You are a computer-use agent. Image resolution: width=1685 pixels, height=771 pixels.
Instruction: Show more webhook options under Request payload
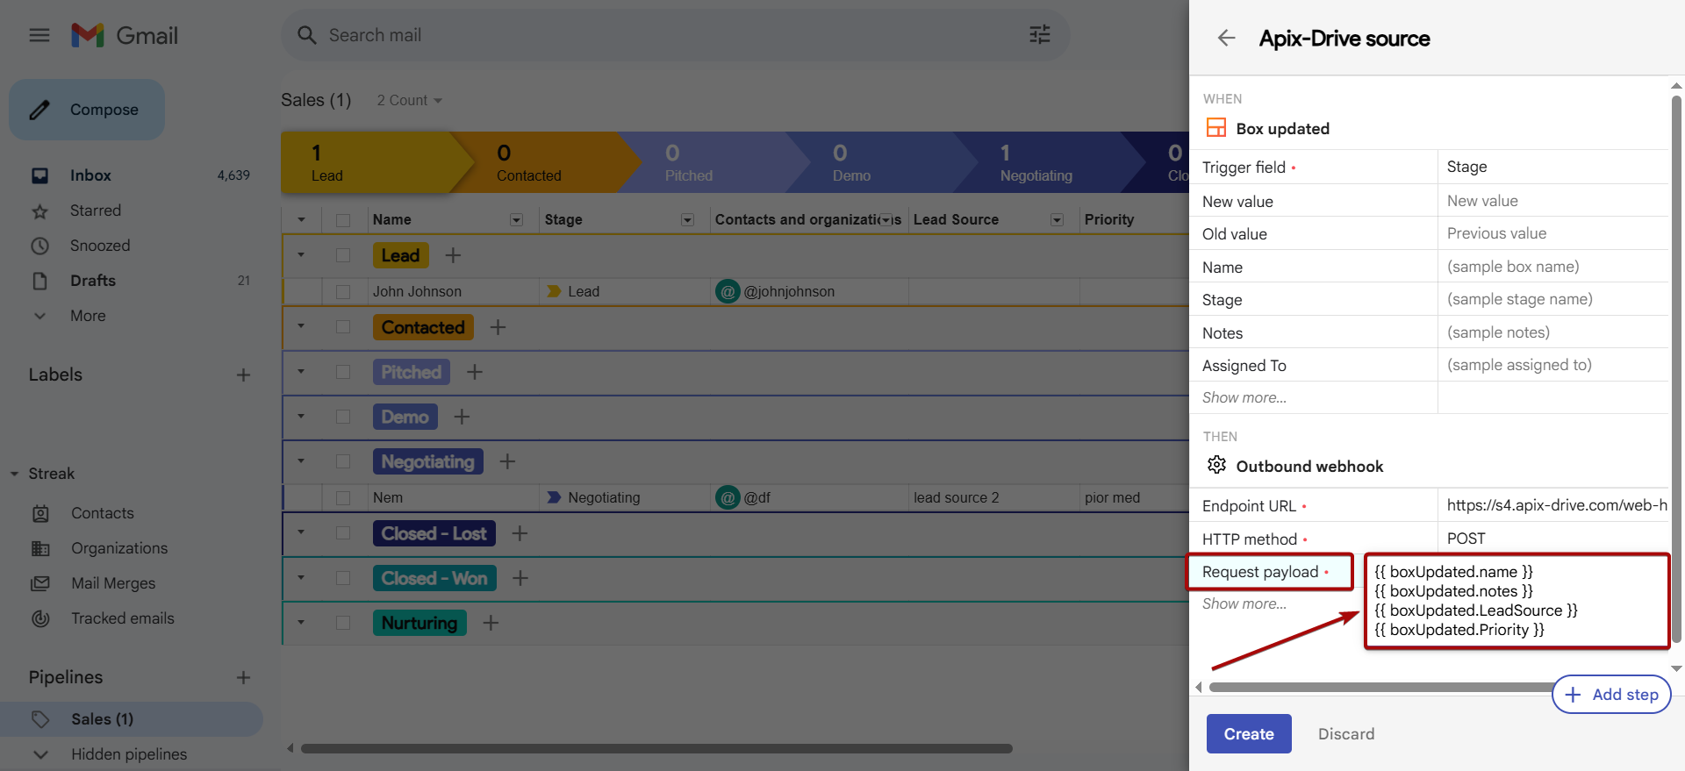[x=1244, y=603]
